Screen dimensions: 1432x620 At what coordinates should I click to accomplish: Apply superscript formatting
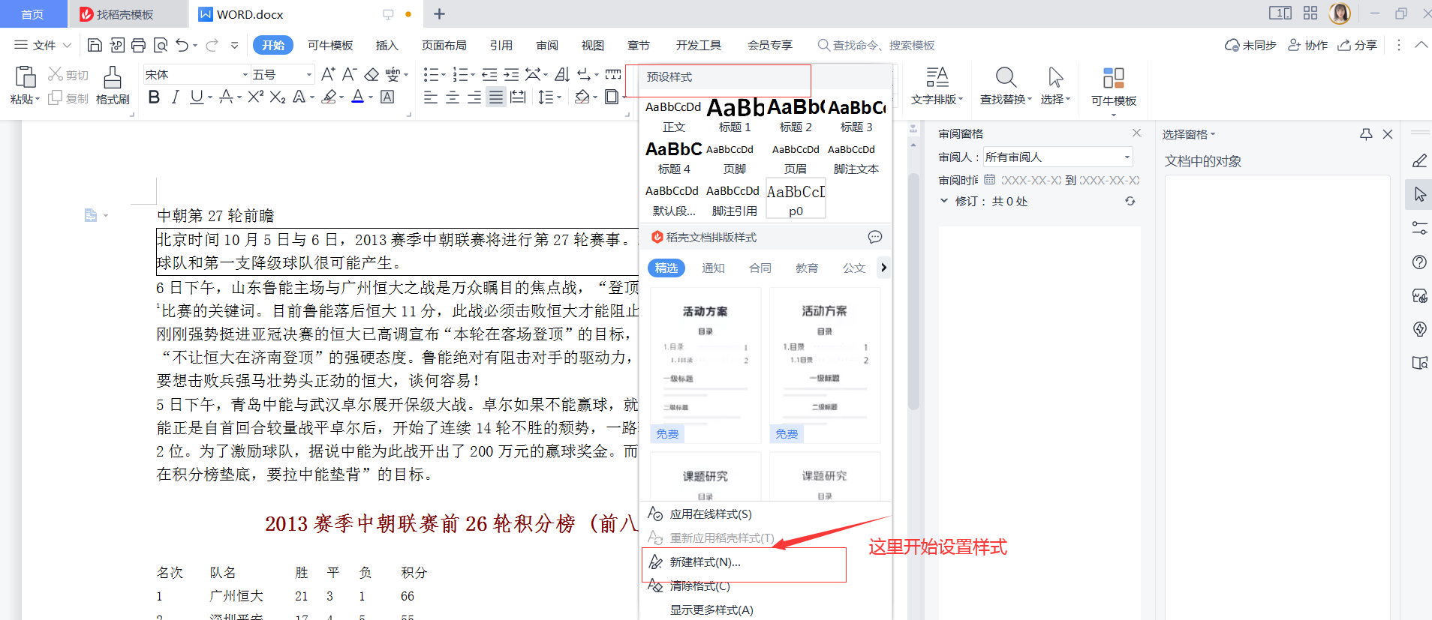[x=256, y=97]
